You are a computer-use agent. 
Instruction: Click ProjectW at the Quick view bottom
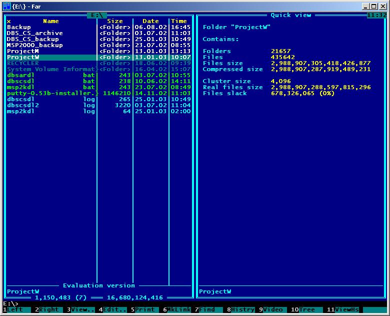(x=215, y=291)
